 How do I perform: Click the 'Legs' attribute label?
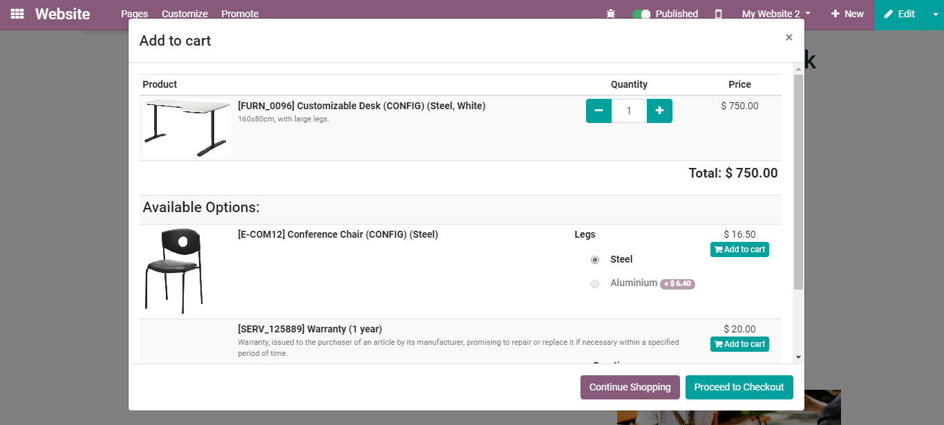tap(585, 234)
